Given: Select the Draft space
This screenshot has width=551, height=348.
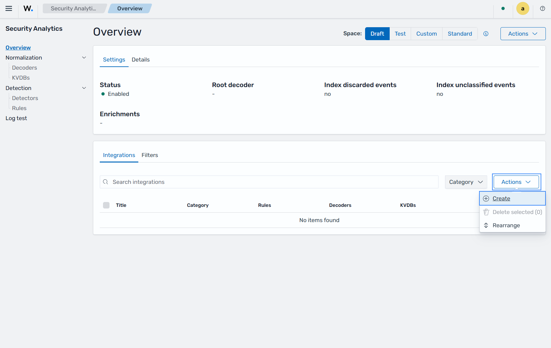Looking at the screenshot, I should click(377, 34).
